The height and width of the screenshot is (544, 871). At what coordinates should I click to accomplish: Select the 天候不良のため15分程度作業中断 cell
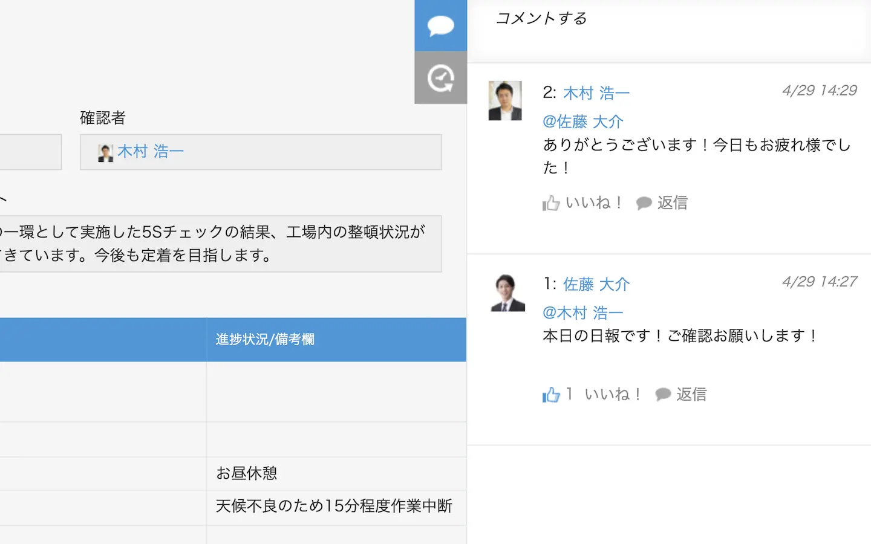pos(336,506)
